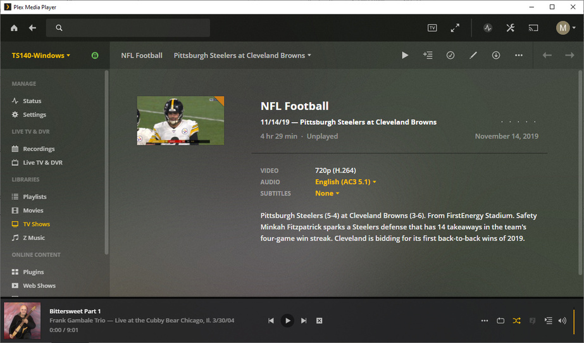Click the sidebar scrollbar
The height and width of the screenshot is (343, 584).
pyautogui.click(x=106, y=163)
